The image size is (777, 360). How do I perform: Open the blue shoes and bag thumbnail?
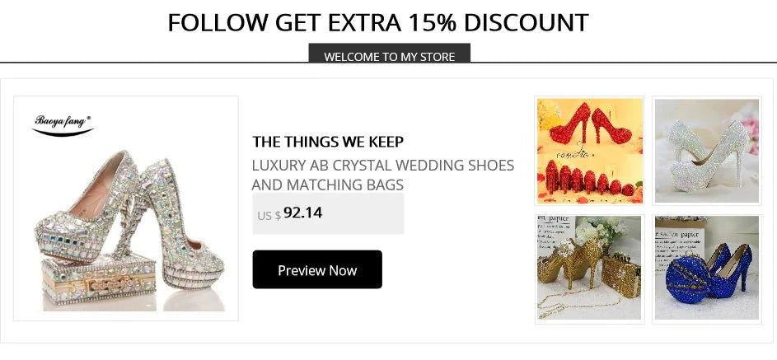706,268
